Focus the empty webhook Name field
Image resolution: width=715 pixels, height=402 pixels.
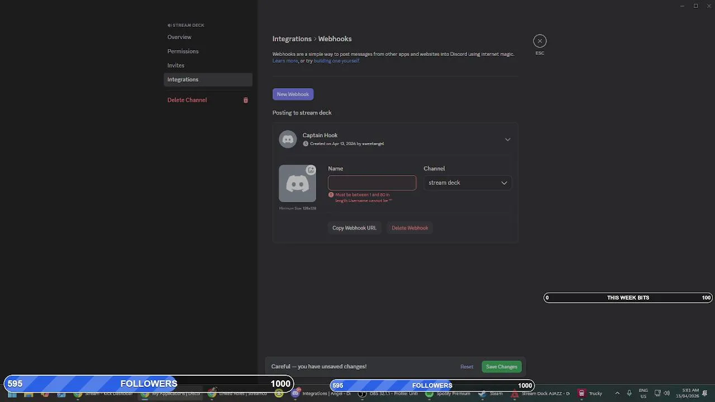pyautogui.click(x=372, y=183)
